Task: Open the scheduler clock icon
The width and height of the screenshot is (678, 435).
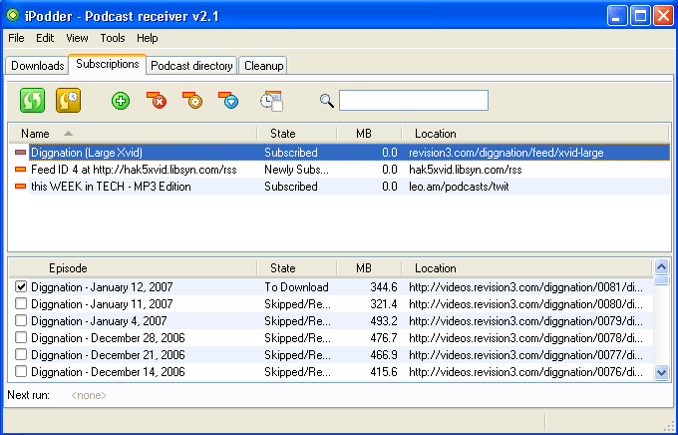Action: point(271,101)
